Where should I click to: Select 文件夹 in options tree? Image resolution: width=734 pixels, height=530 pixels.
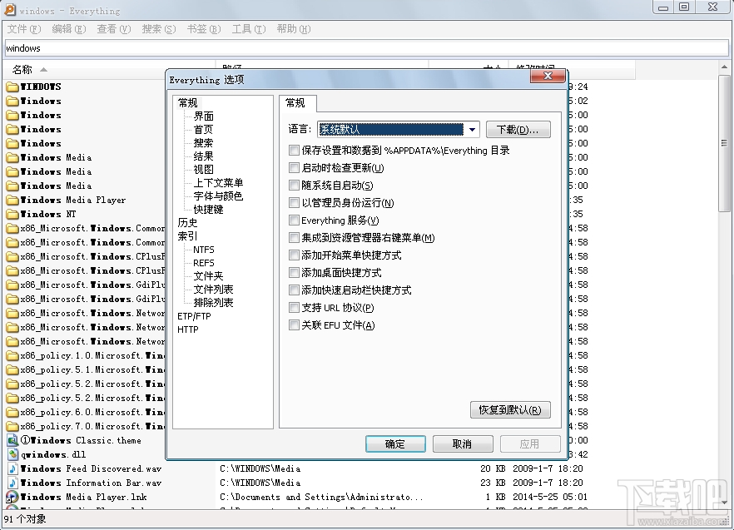tap(209, 276)
